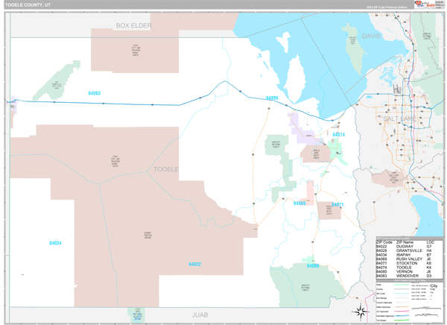Click the TOOELE county name label
This screenshot has width=447, height=325.
tap(166, 169)
